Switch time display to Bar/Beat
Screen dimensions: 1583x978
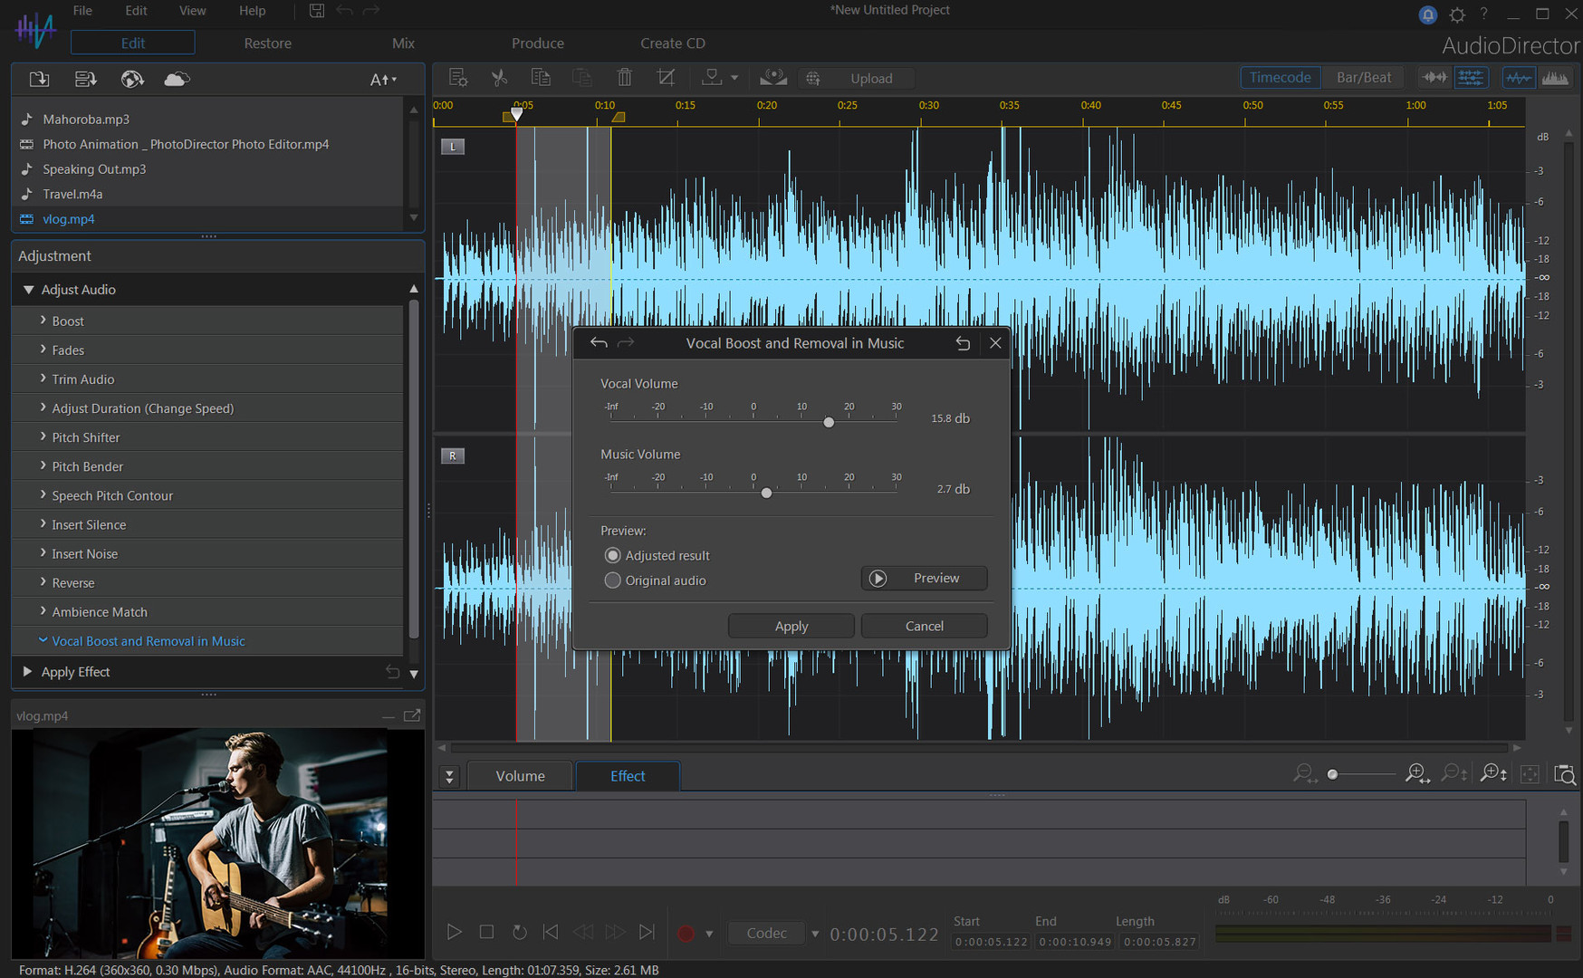pos(1363,77)
